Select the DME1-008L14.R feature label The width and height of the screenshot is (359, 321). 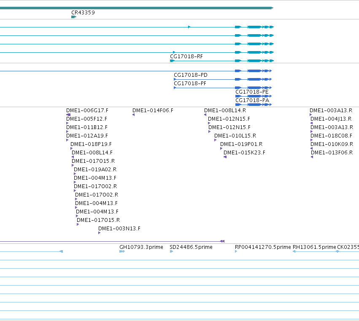click(225, 111)
